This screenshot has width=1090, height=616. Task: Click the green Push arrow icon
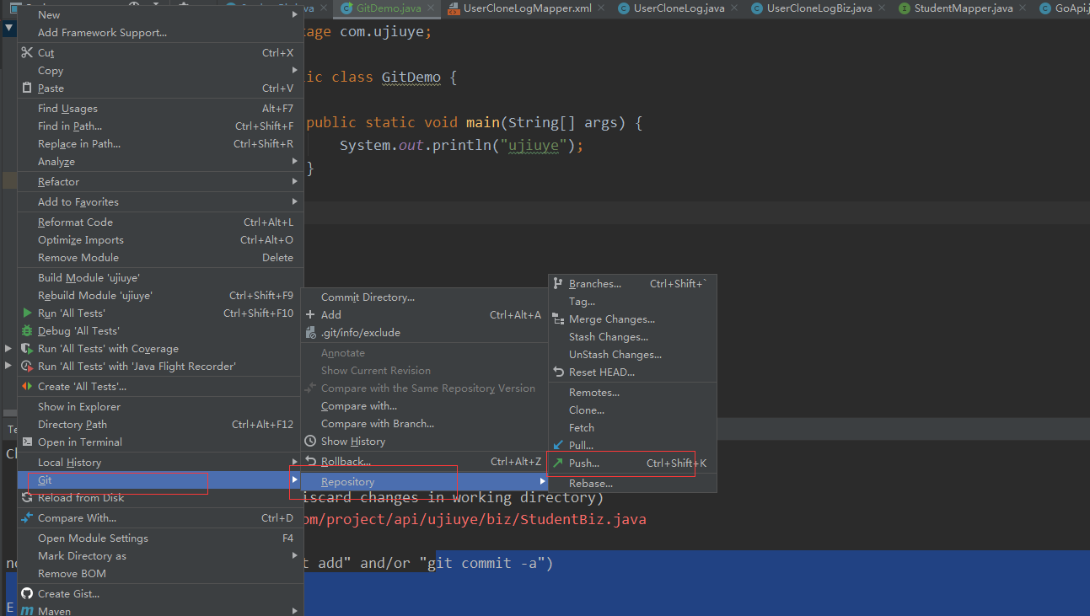(558, 463)
